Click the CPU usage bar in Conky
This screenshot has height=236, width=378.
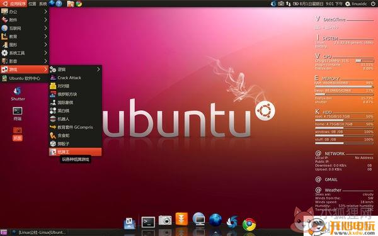365,60
